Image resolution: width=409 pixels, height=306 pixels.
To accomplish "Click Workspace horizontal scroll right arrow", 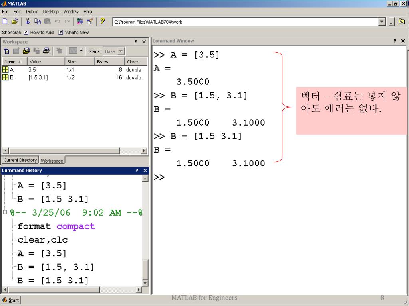I will [144, 151].
